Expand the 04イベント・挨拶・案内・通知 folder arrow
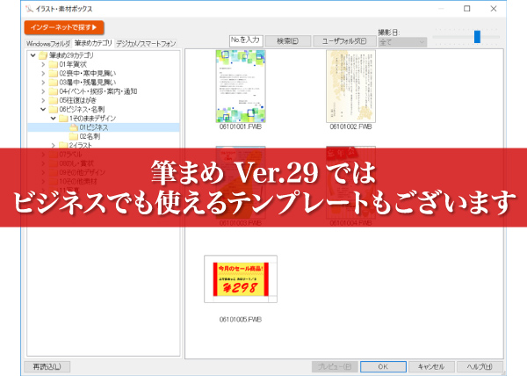The height and width of the screenshot is (376, 527). click(43, 90)
